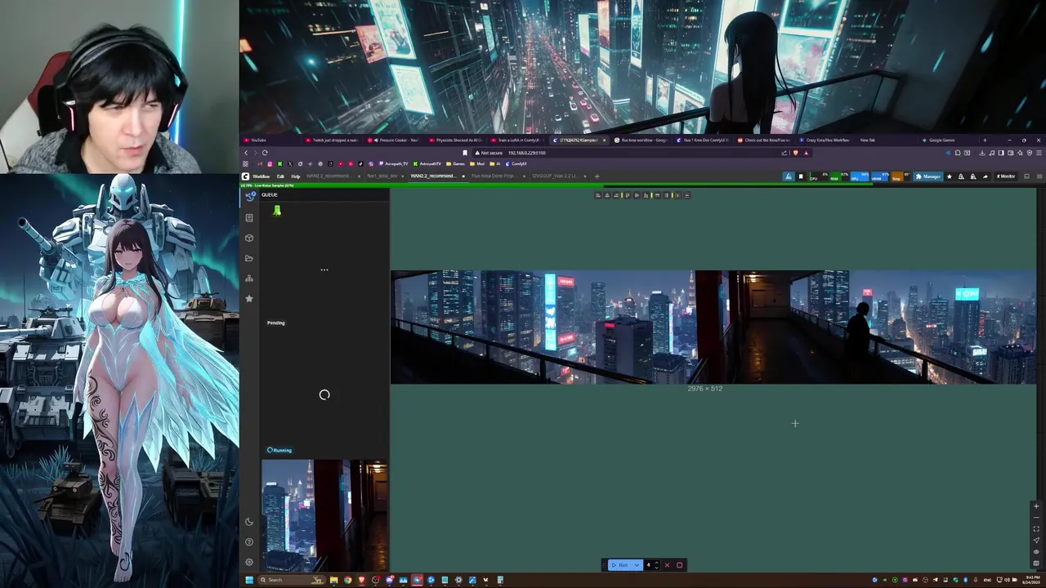Image resolution: width=1046 pixels, height=588 pixels.
Task: Click the GPU usage monitor bar
Action: tap(859, 176)
